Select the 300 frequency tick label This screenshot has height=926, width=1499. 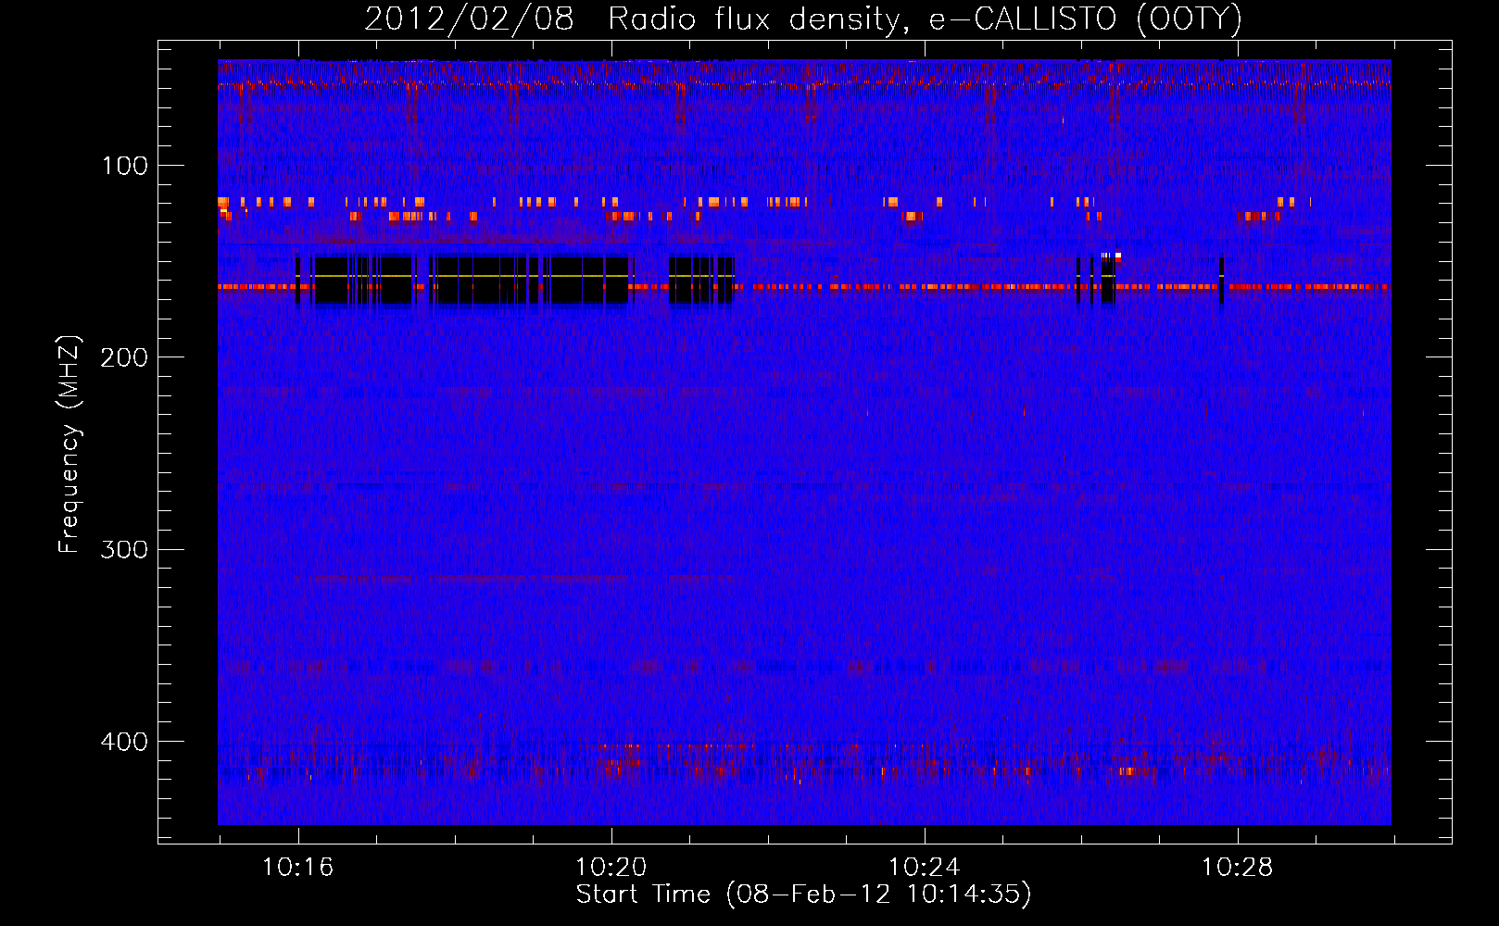125,550
